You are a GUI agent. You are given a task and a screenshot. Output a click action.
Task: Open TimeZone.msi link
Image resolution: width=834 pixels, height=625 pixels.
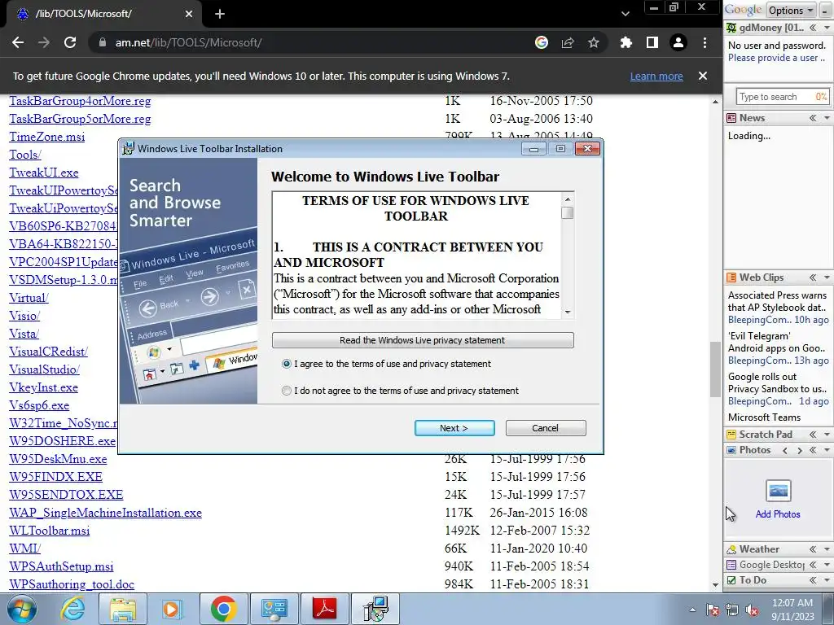[46, 137]
